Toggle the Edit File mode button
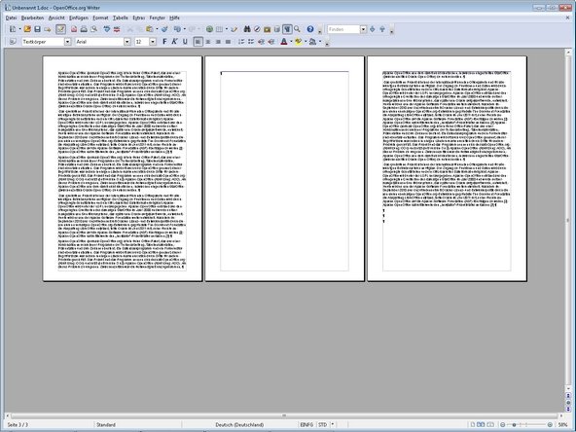This screenshot has width=576, height=432. click(x=60, y=29)
